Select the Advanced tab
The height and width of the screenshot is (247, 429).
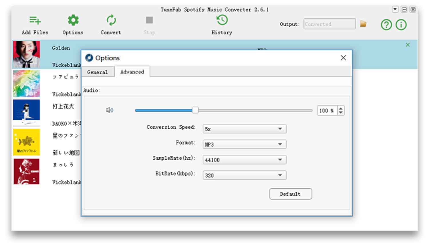132,72
